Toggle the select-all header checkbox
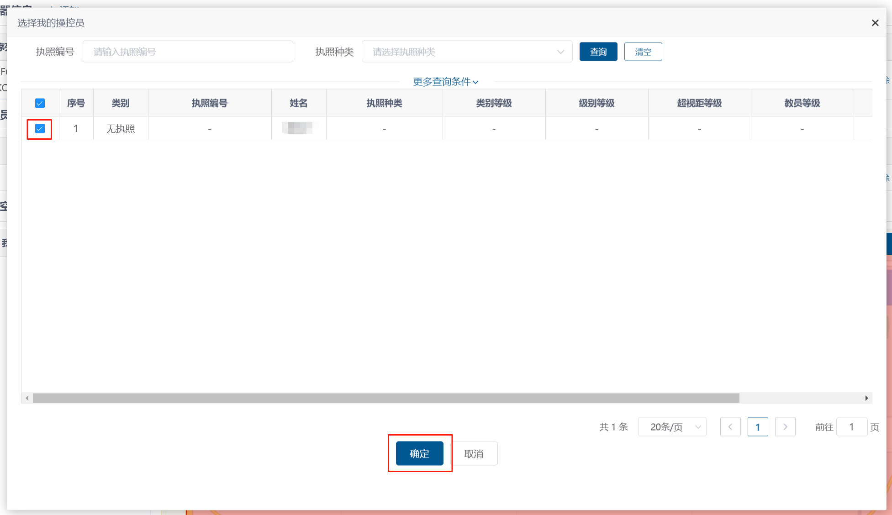892x515 pixels. click(40, 103)
